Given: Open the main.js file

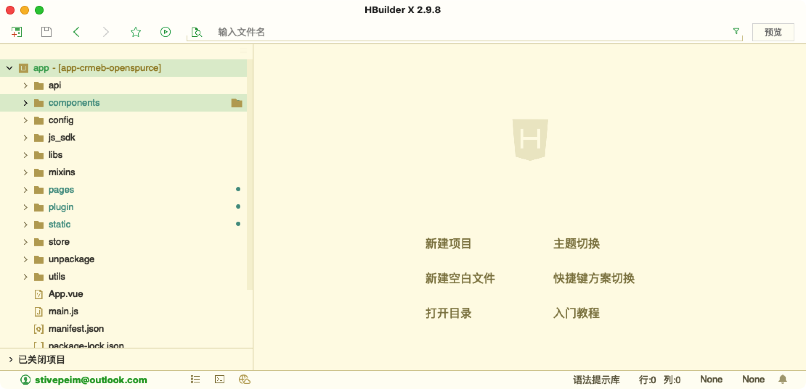Looking at the screenshot, I should click(x=63, y=311).
